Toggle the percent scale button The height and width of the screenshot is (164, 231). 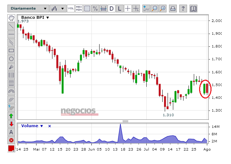[95, 9]
